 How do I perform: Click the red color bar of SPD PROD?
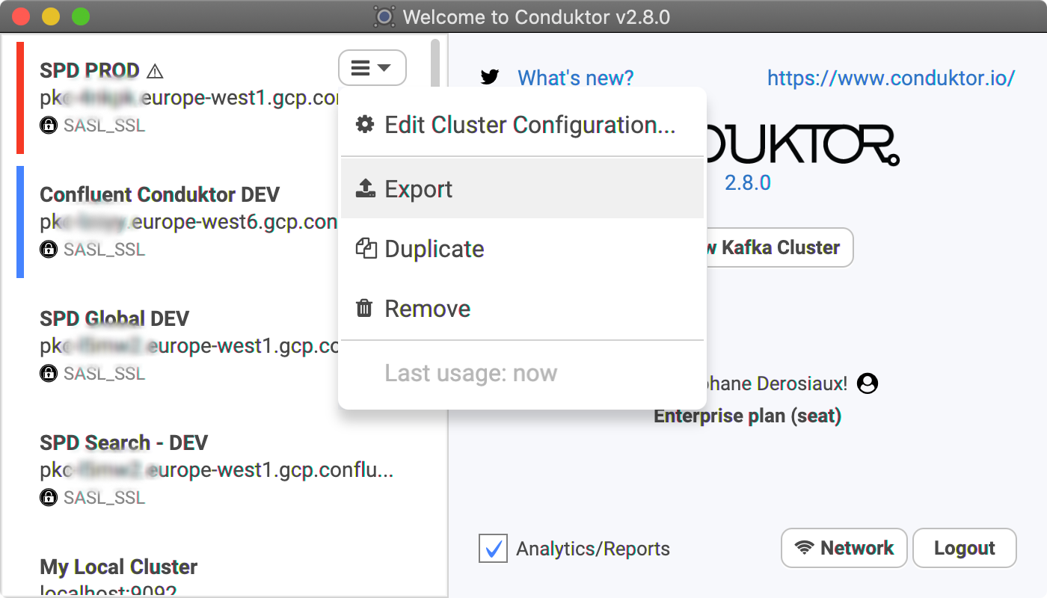20,98
